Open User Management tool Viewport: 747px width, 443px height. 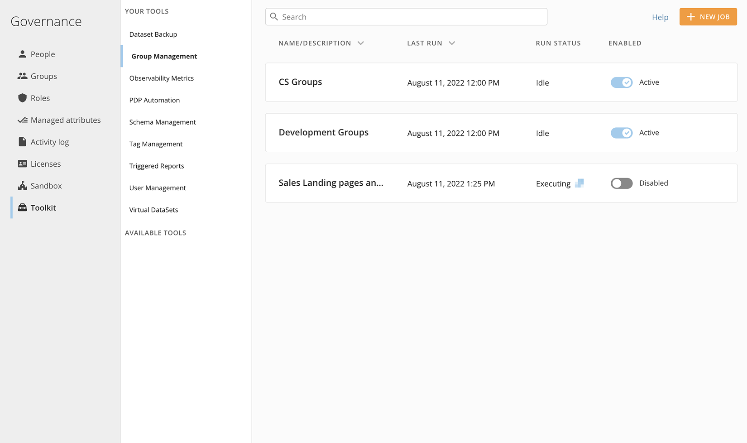pos(158,188)
